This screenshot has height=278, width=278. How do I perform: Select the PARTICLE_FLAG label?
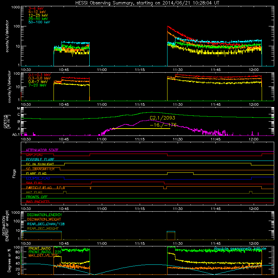click(39, 188)
